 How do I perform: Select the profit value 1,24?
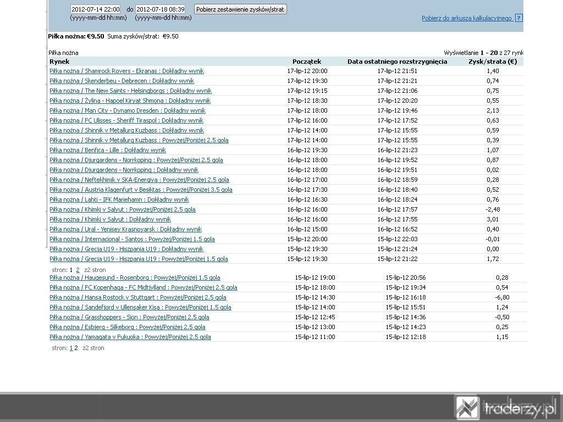[x=502, y=307]
